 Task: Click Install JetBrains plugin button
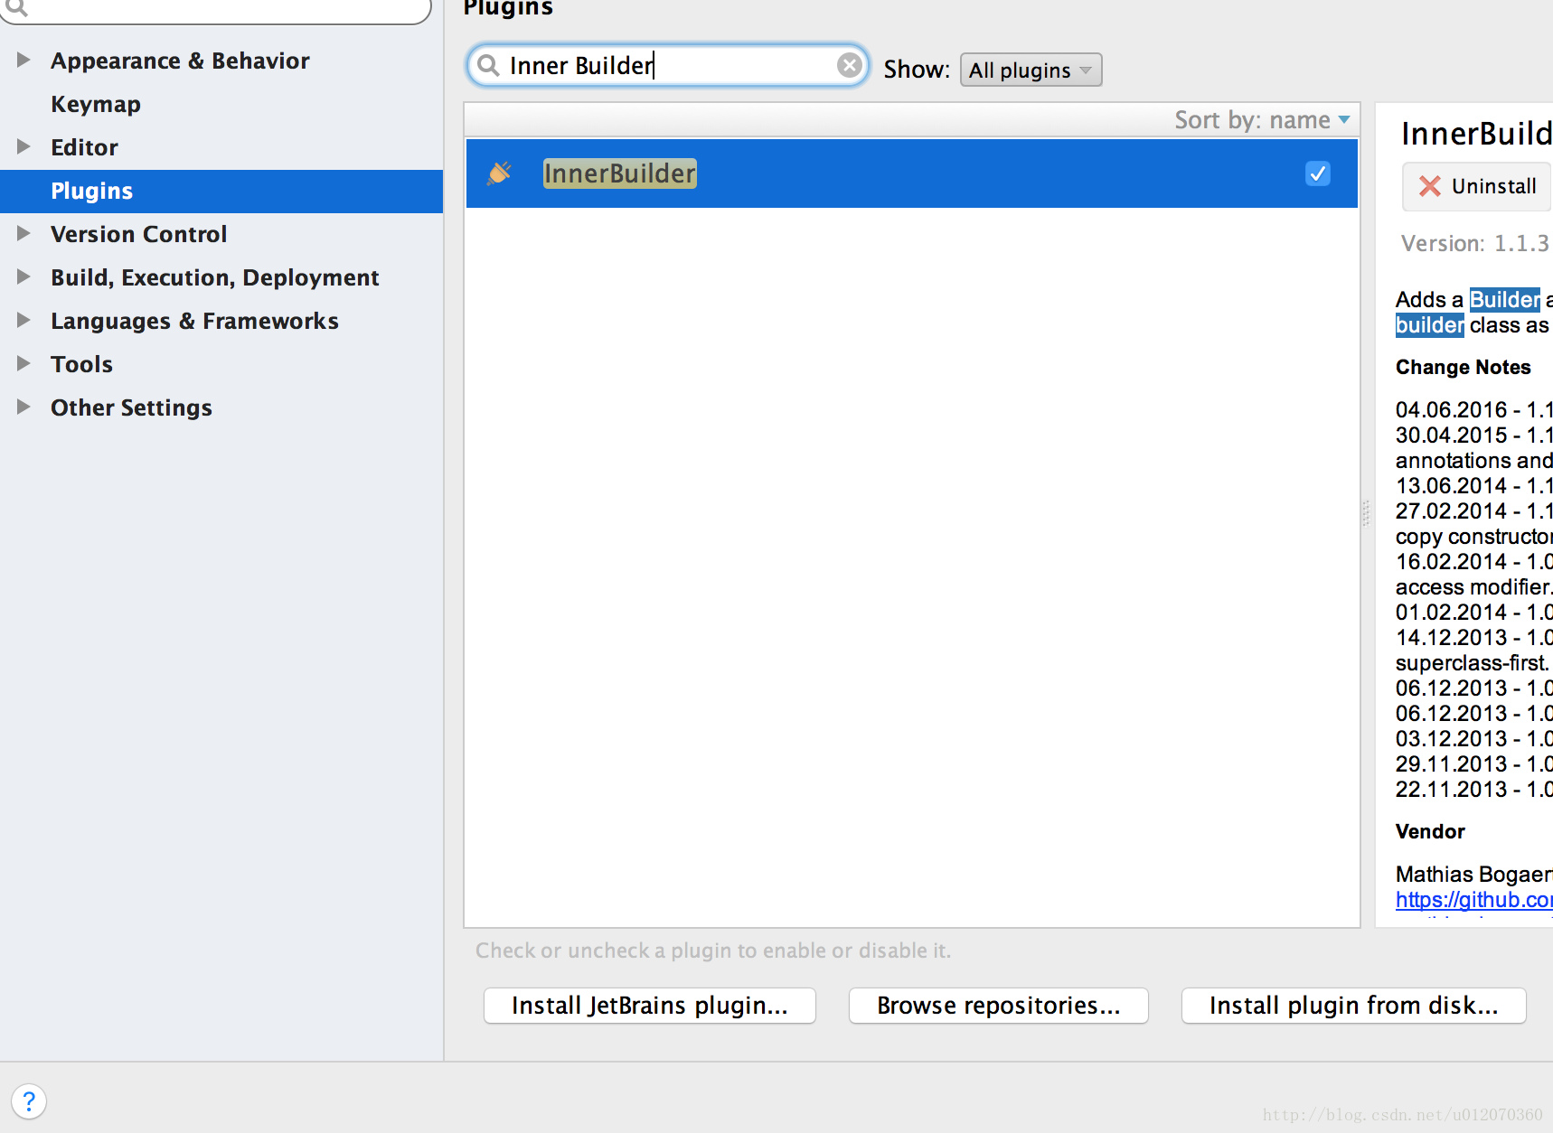(650, 1006)
